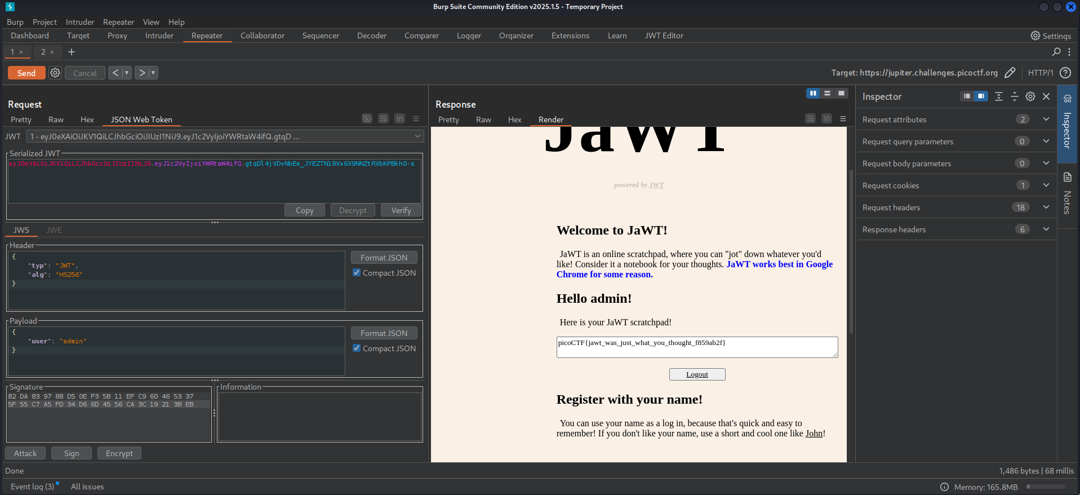Click the JaWT scratchpad text area
Viewport: 1080px width, 495px height.
697,347
